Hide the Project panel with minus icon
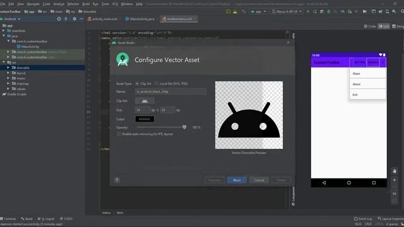This screenshot has height=227, width=404. pyautogui.click(x=81, y=19)
